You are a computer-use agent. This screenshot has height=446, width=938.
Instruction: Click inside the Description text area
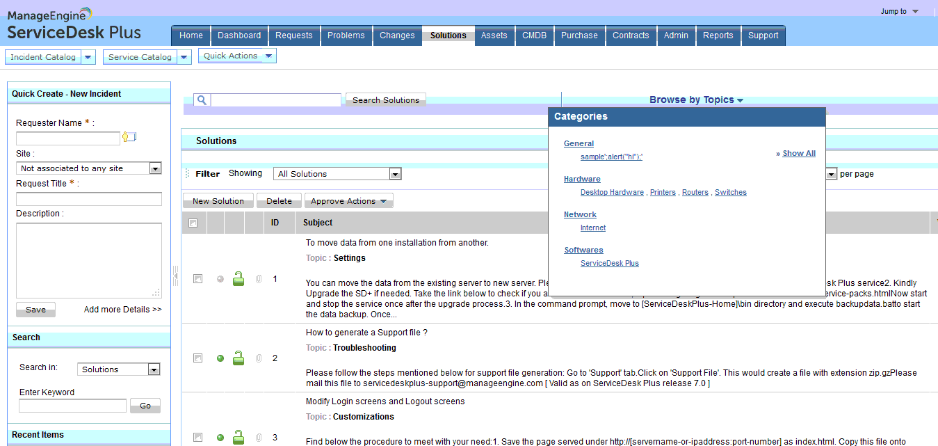tap(89, 260)
